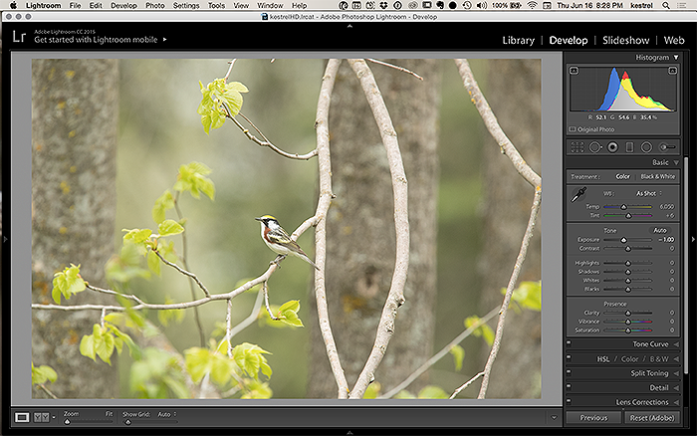This screenshot has width=697, height=436.
Task: Open the Photo menu
Action: tap(154, 5)
